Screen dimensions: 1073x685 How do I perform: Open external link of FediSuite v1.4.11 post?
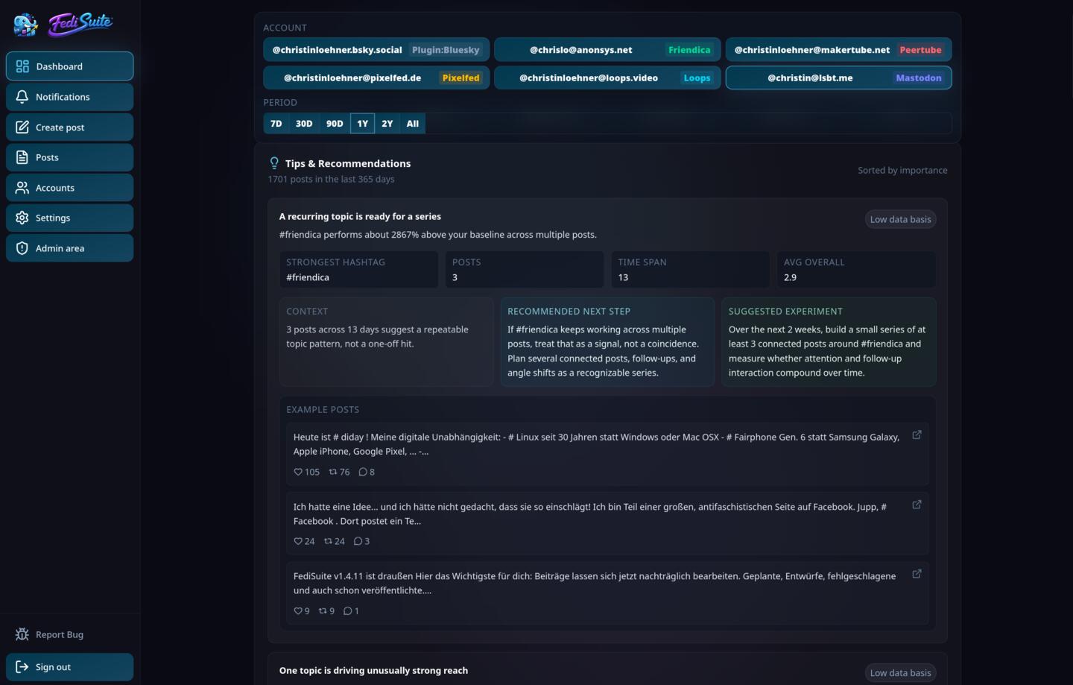[x=917, y=574]
